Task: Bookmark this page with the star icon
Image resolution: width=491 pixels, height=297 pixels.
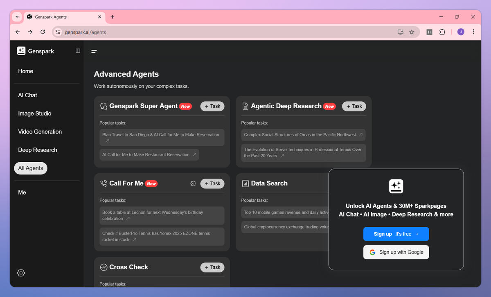Action: 412,32
